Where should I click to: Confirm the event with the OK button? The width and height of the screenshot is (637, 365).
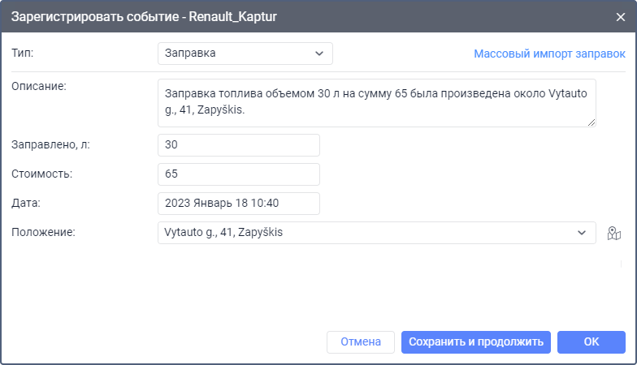click(591, 342)
